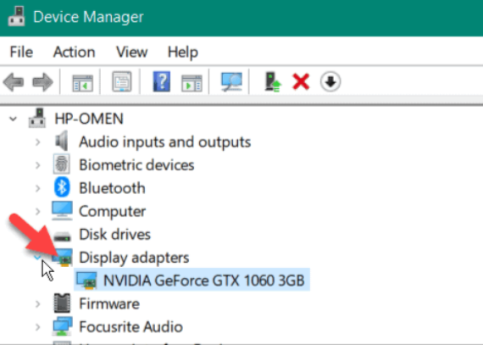Click the speaker icon for Audio inputs
Viewport: 483px width, 345px height.
coord(62,141)
